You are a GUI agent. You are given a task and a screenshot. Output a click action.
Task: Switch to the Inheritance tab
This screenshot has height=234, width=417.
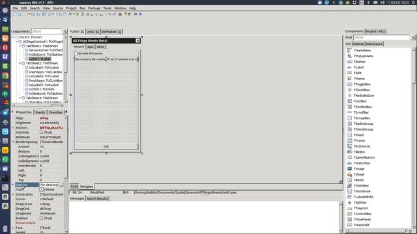pyautogui.click(x=374, y=44)
